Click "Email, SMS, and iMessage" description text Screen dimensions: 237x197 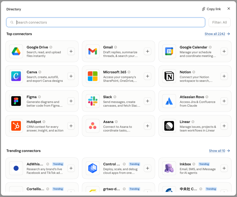[x=198, y=169]
